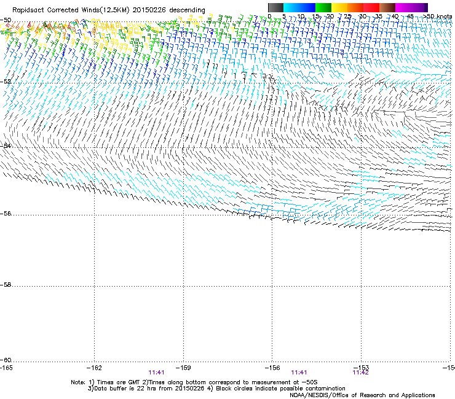Click the '-60' latitude axis label
455x399 pixels.
point(6,360)
